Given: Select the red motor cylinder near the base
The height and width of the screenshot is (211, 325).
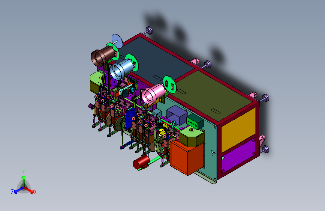Looking at the screenshot, I should click(141, 162).
